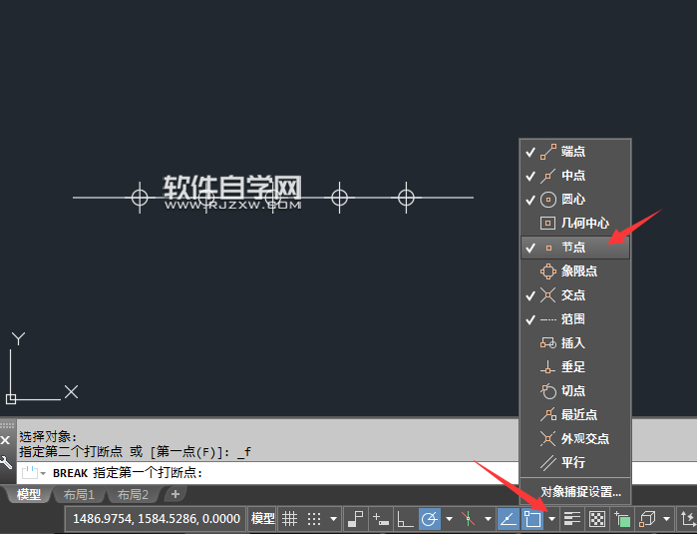Uncheck 圆心 center snap
The height and width of the screenshot is (534, 697).
[x=575, y=200]
